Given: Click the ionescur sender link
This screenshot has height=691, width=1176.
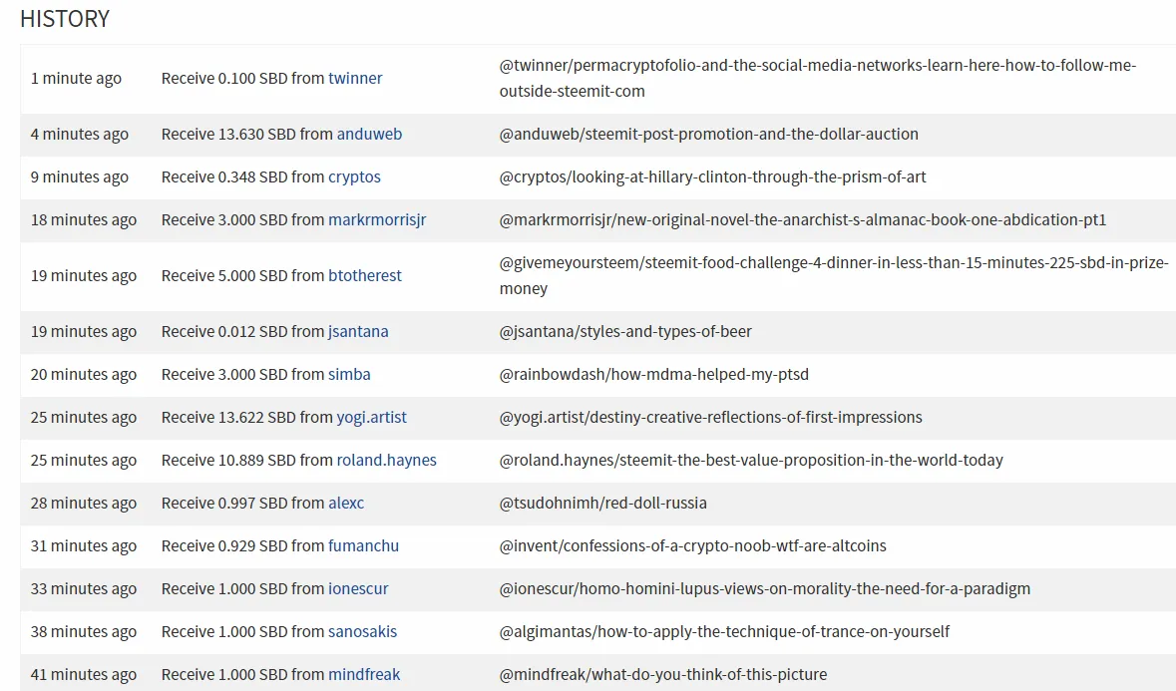Looking at the screenshot, I should 358,588.
